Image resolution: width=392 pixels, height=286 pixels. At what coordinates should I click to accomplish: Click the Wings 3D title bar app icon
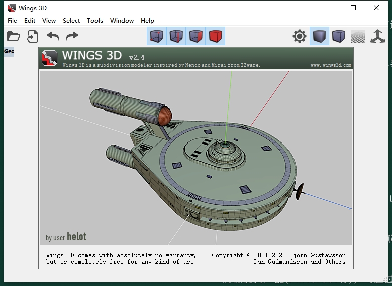point(12,8)
